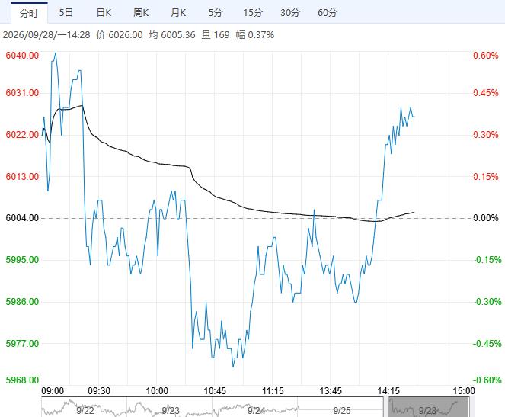Click the 14:15 time axis label

388,391
